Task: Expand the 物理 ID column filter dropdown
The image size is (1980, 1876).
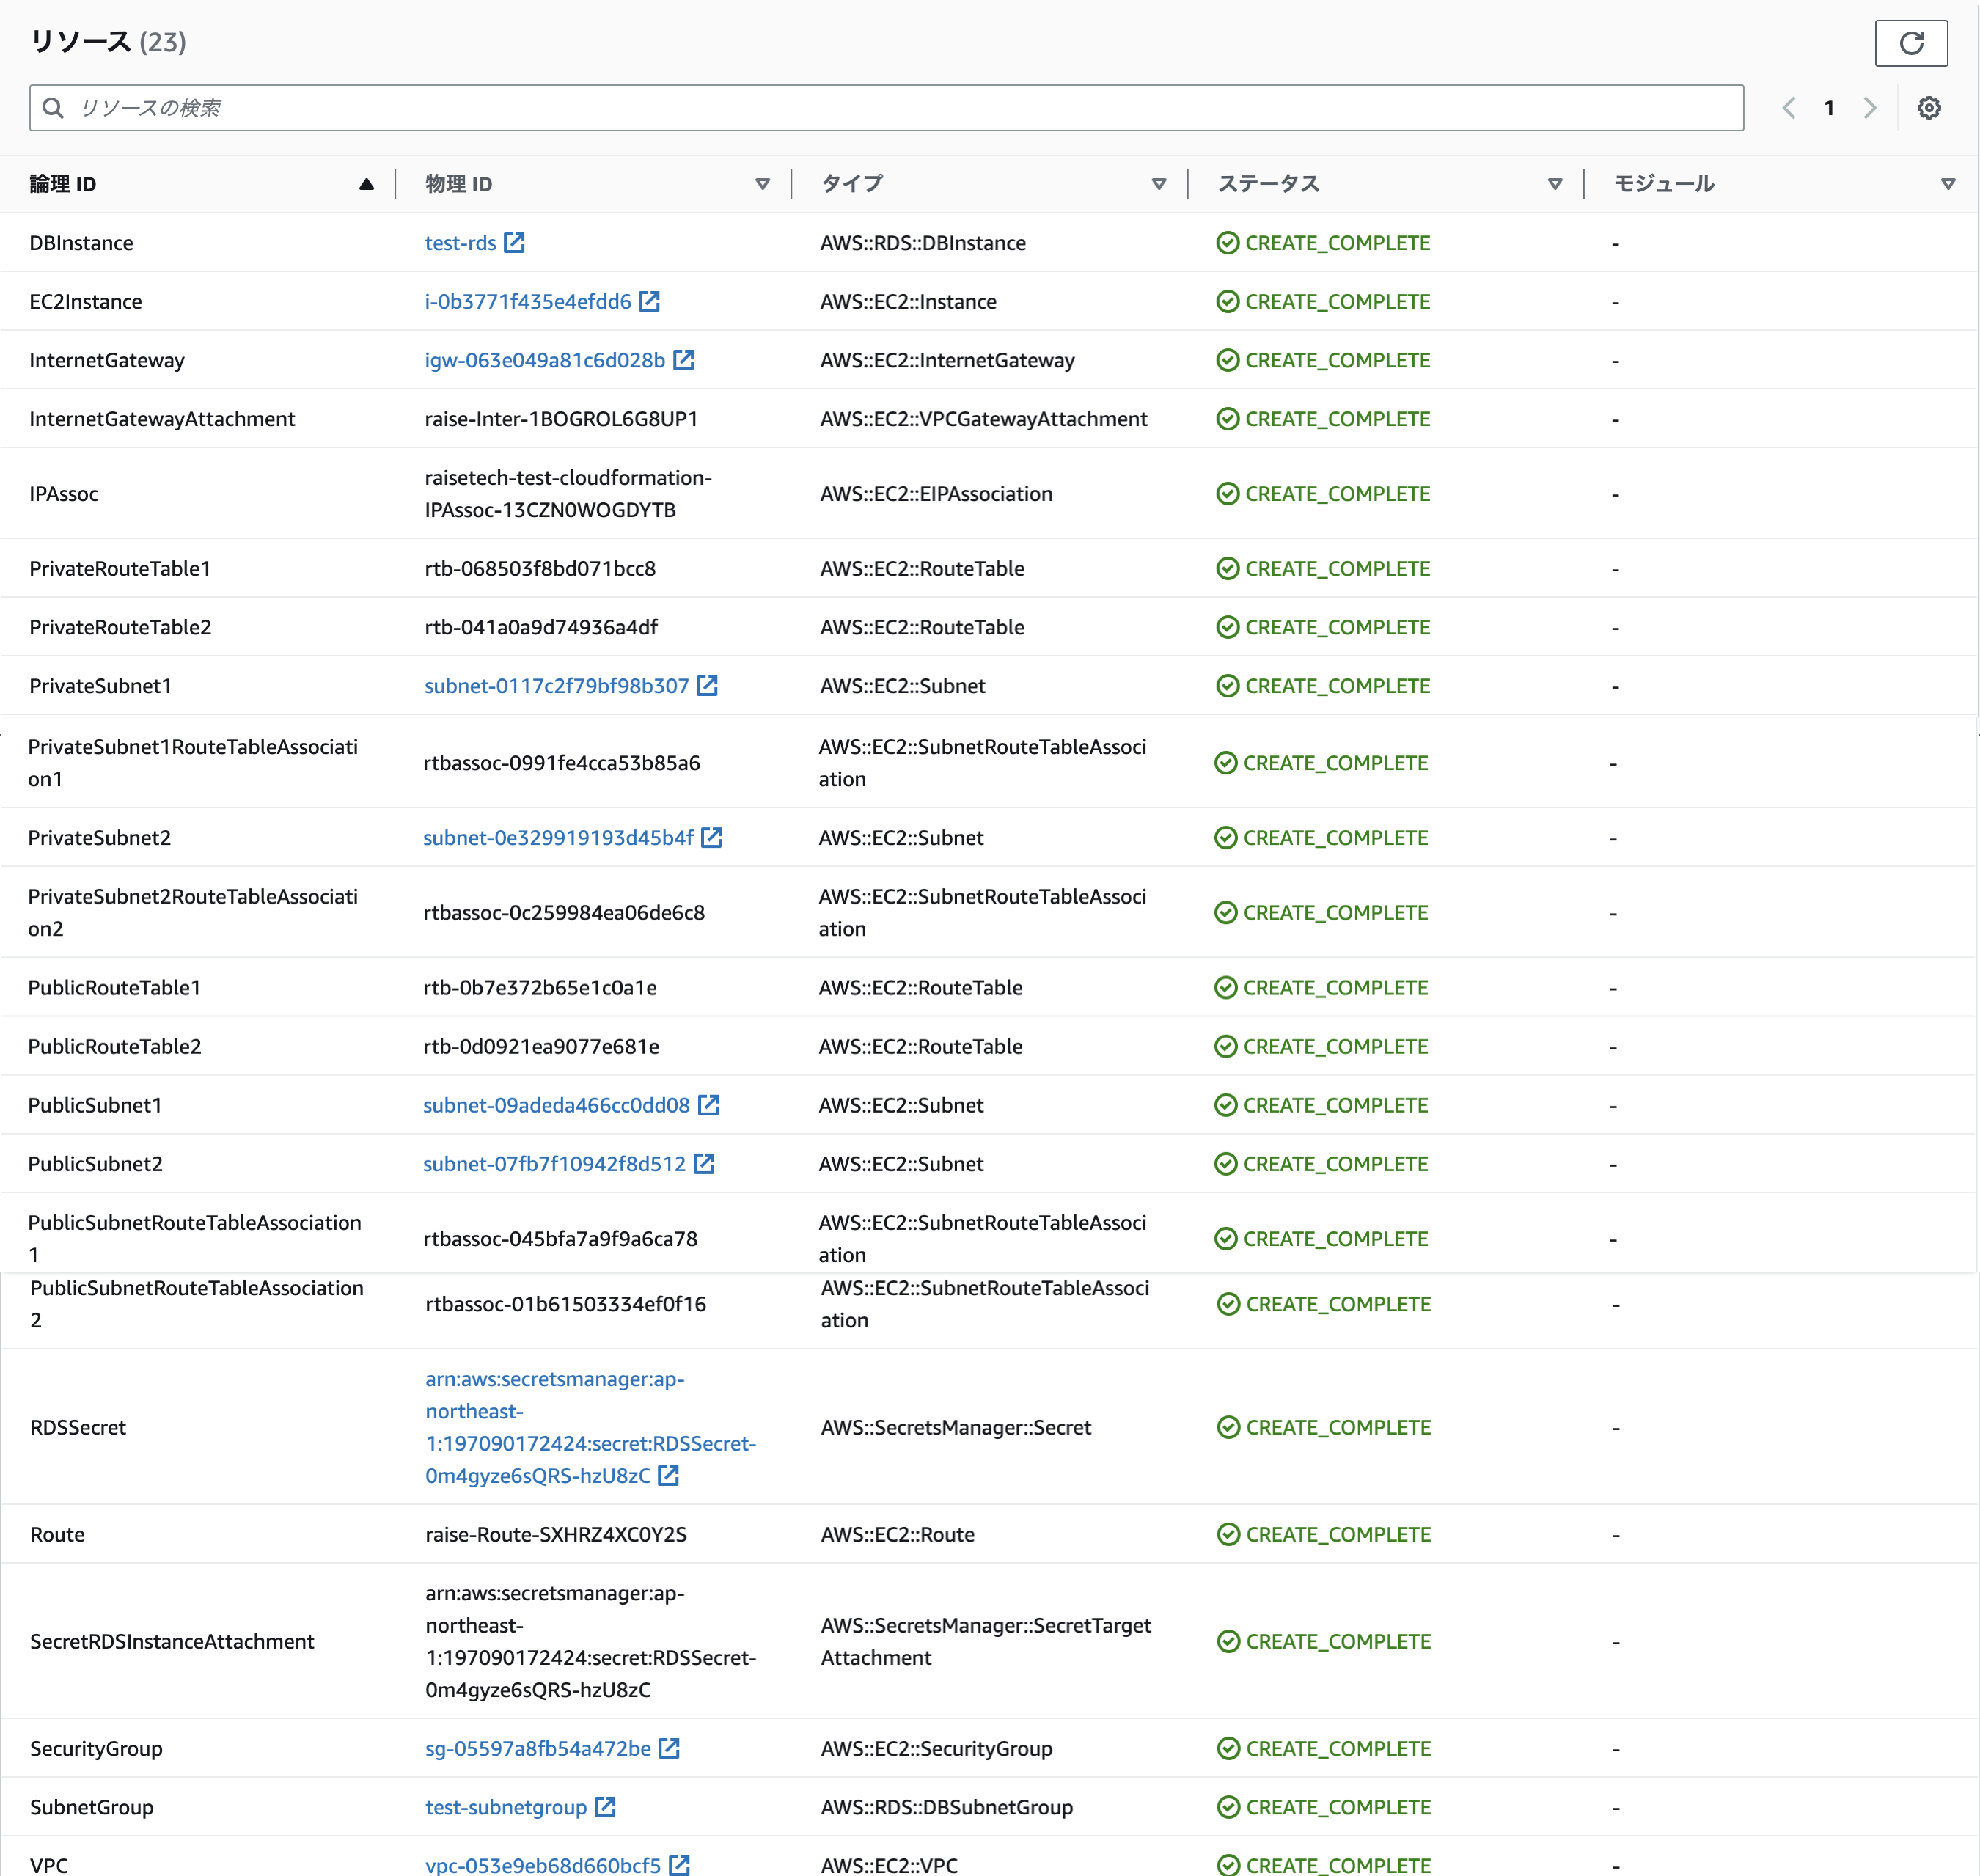Action: point(762,184)
